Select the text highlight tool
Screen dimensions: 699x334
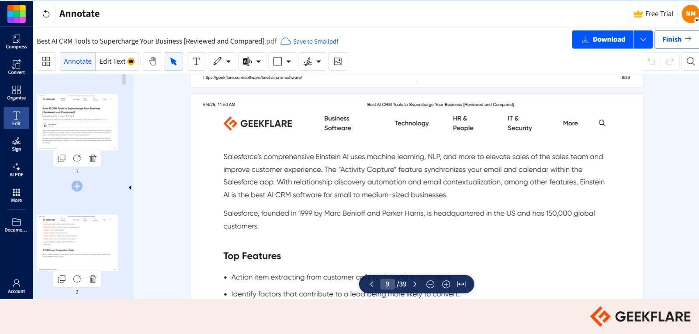(247, 61)
